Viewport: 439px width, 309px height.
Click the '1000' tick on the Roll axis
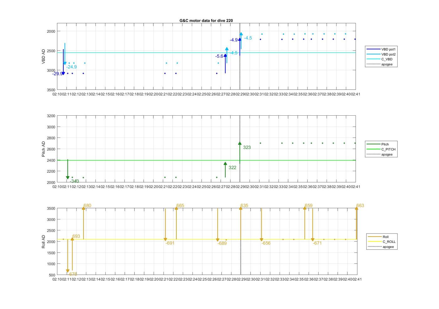pos(51,264)
